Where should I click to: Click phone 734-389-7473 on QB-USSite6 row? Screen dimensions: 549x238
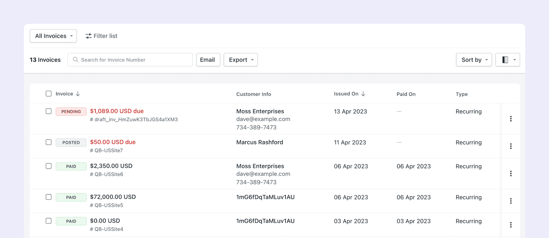[x=256, y=182]
